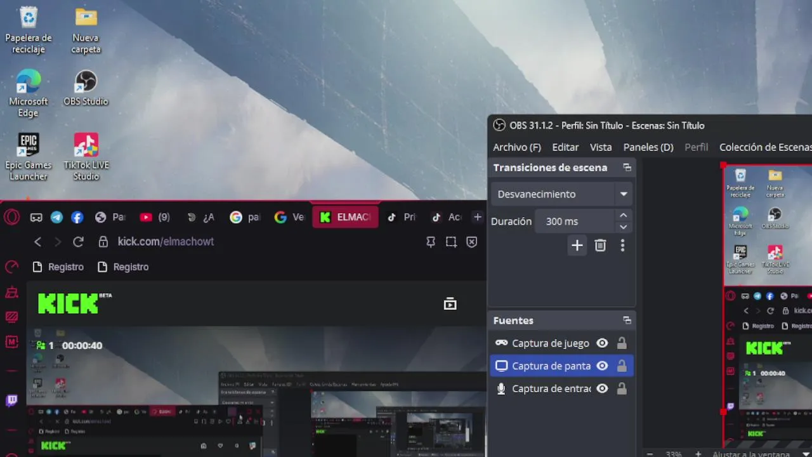This screenshot has height=457, width=812.
Task: Open the M mods sidebar icon
Action: [x=11, y=341]
